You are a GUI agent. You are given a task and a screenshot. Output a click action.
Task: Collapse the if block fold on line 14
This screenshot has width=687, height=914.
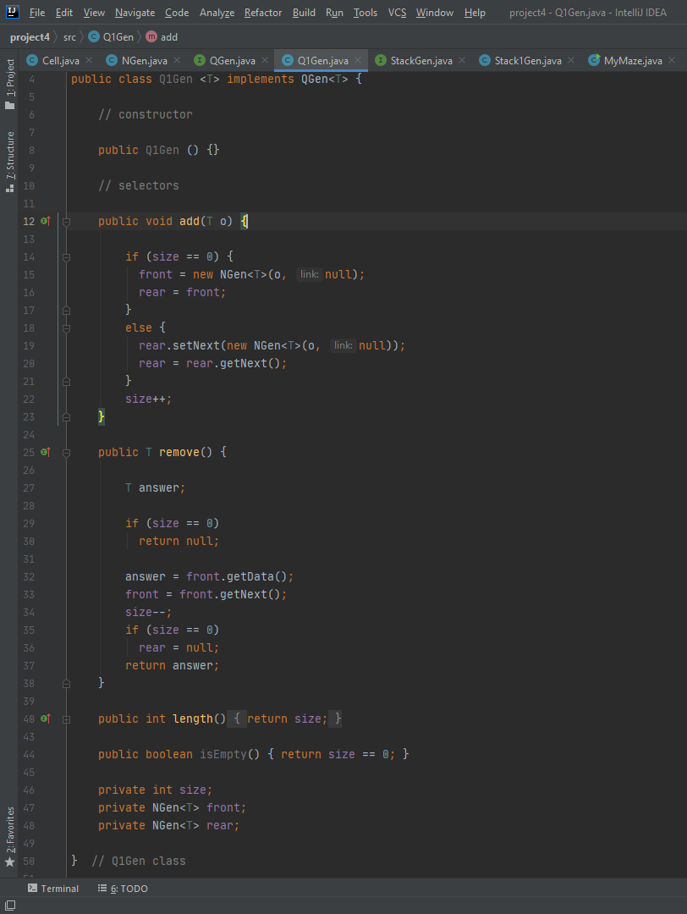67,257
